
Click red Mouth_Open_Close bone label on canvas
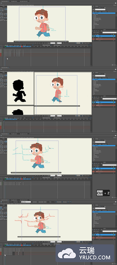pos(23,217)
